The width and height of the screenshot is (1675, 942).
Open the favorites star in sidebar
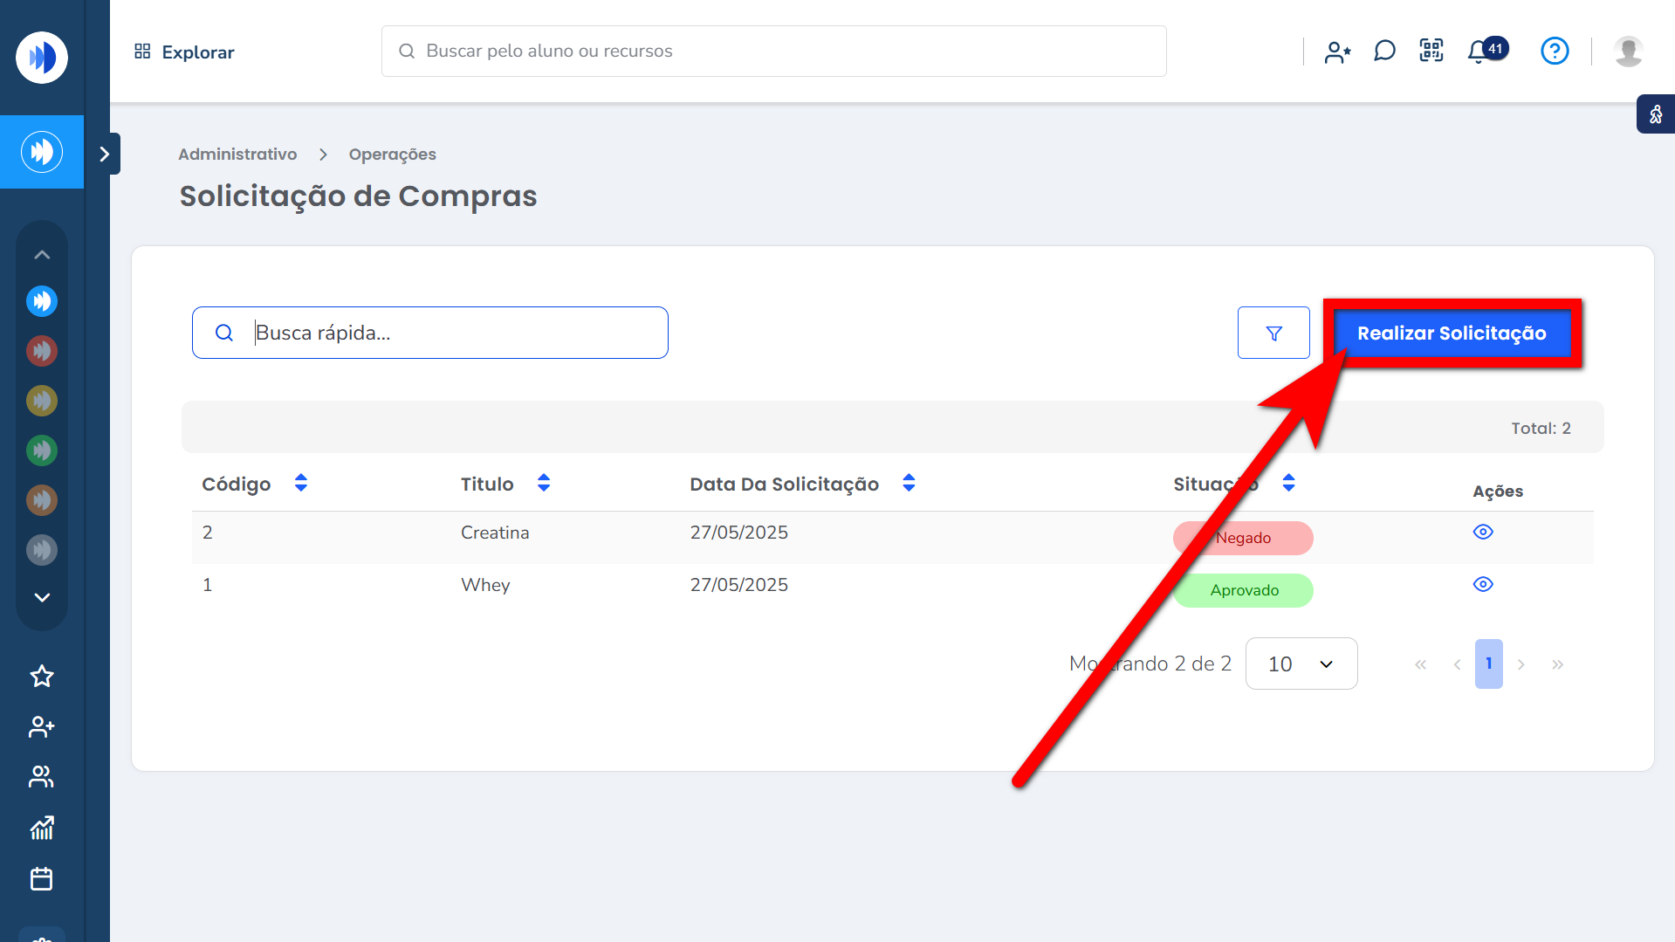pyautogui.click(x=42, y=677)
